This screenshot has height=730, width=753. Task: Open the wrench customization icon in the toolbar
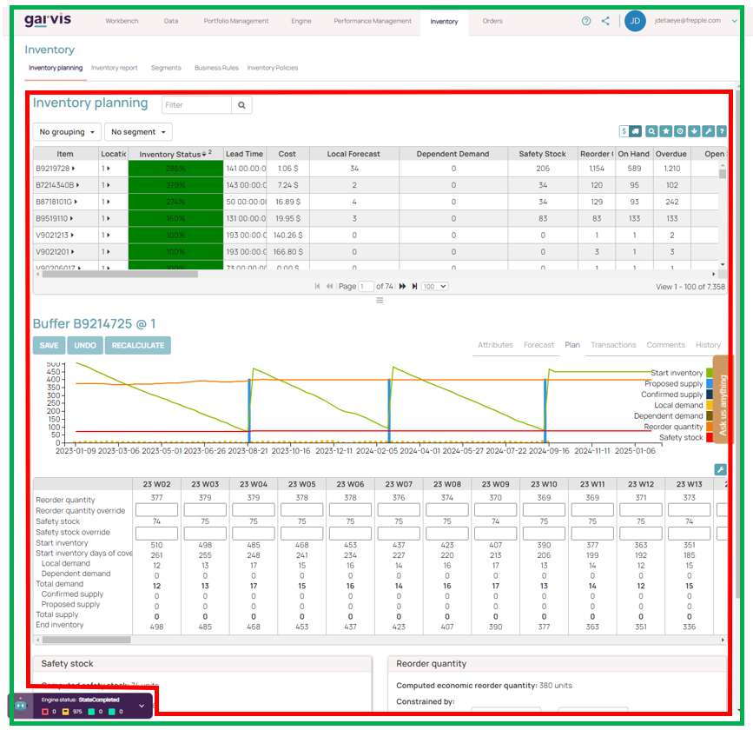click(x=709, y=130)
